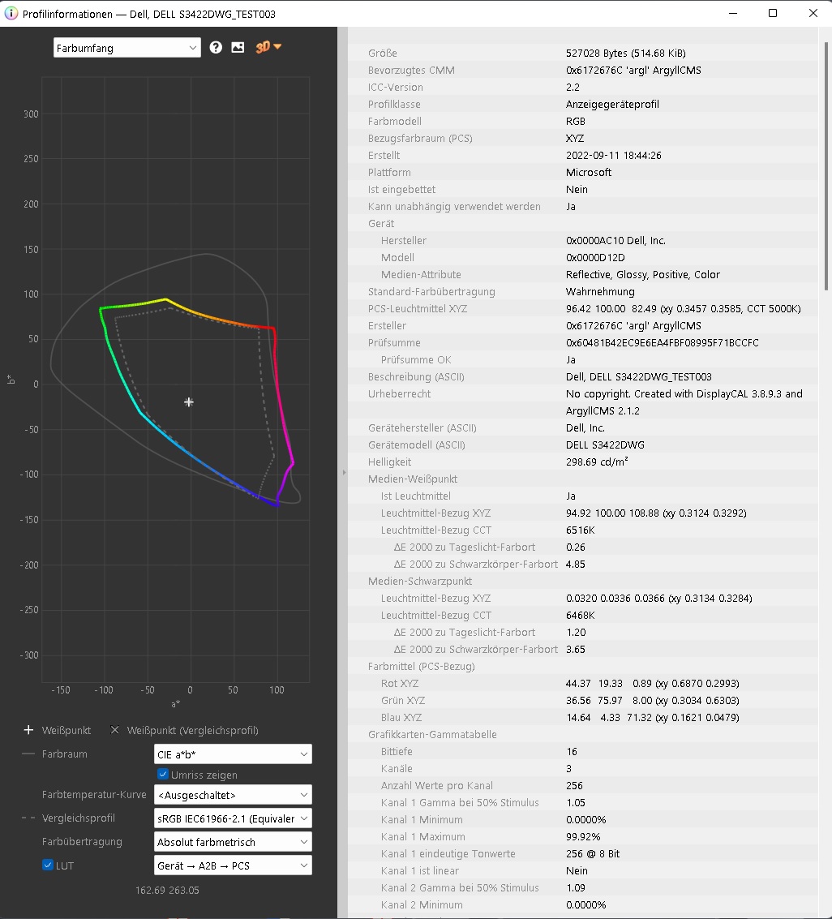This screenshot has height=919, width=832.
Task: Select the Bittiefe value 16
Action: coord(571,751)
